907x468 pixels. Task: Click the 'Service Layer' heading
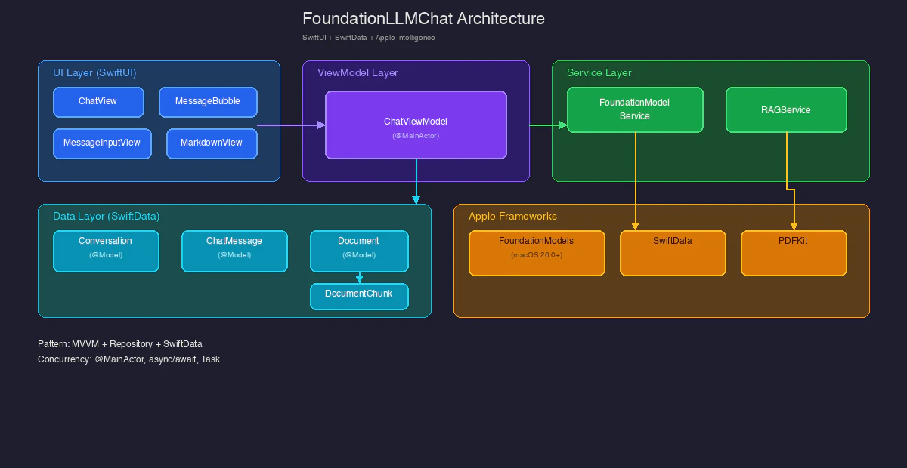tap(599, 73)
